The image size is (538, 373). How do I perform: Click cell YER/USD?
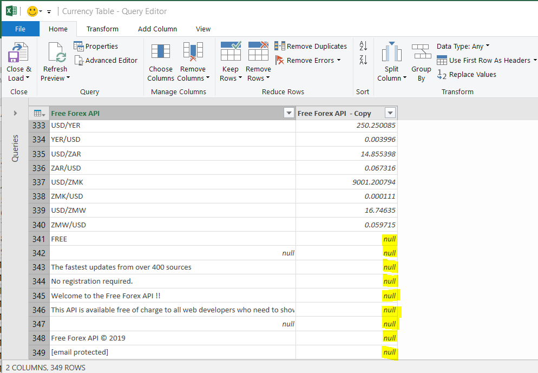[173, 140]
